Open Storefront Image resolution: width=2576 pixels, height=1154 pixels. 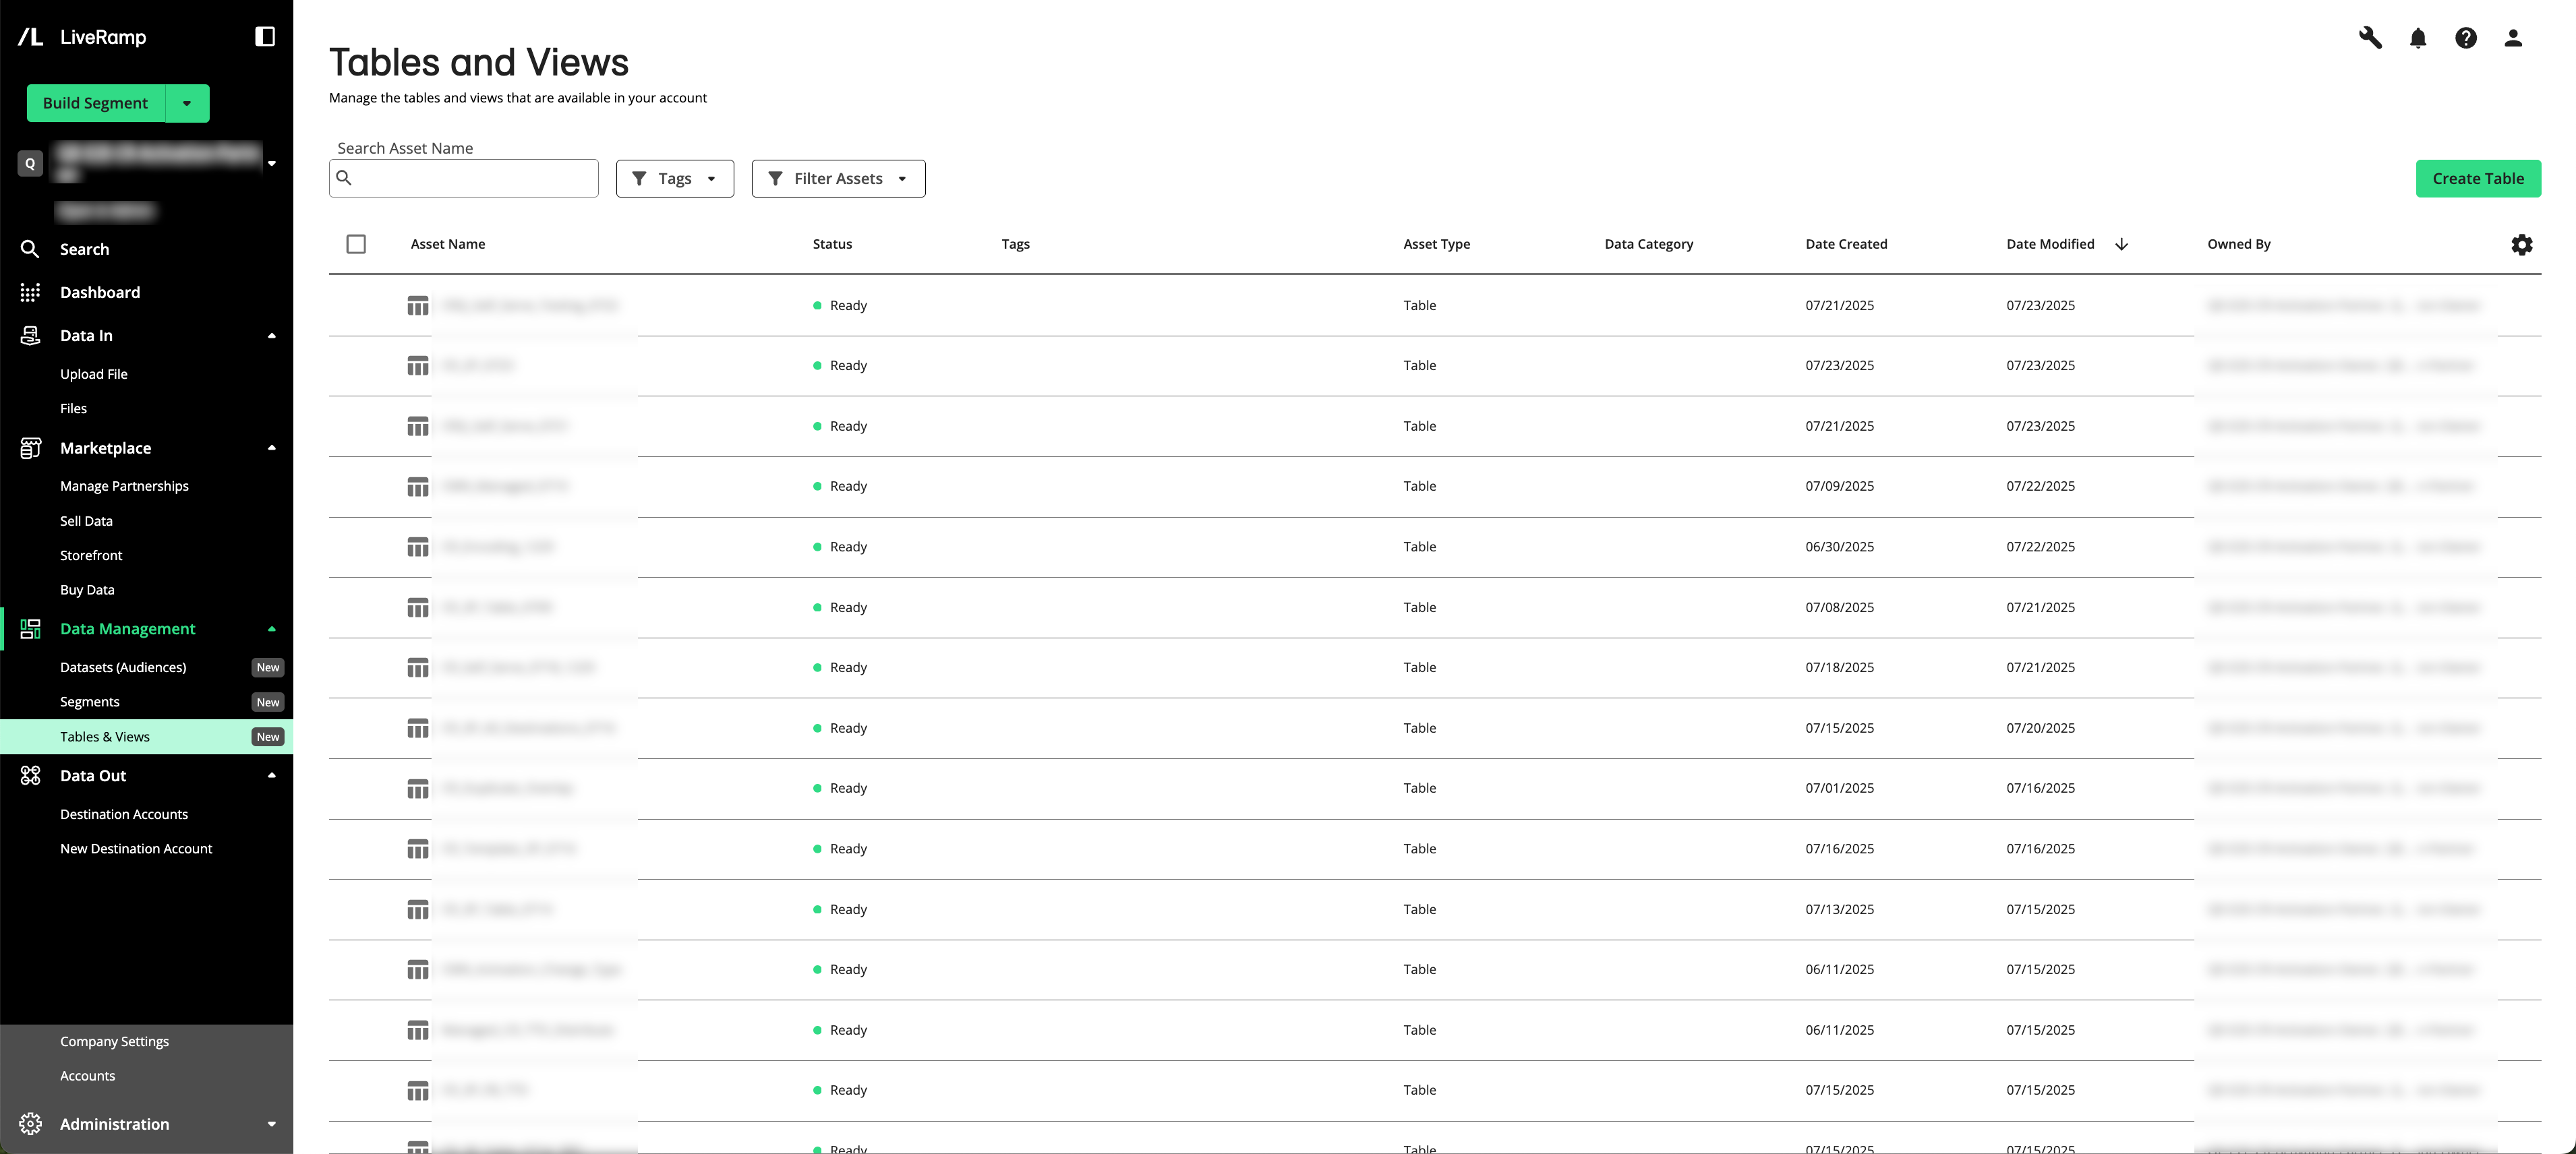point(91,555)
